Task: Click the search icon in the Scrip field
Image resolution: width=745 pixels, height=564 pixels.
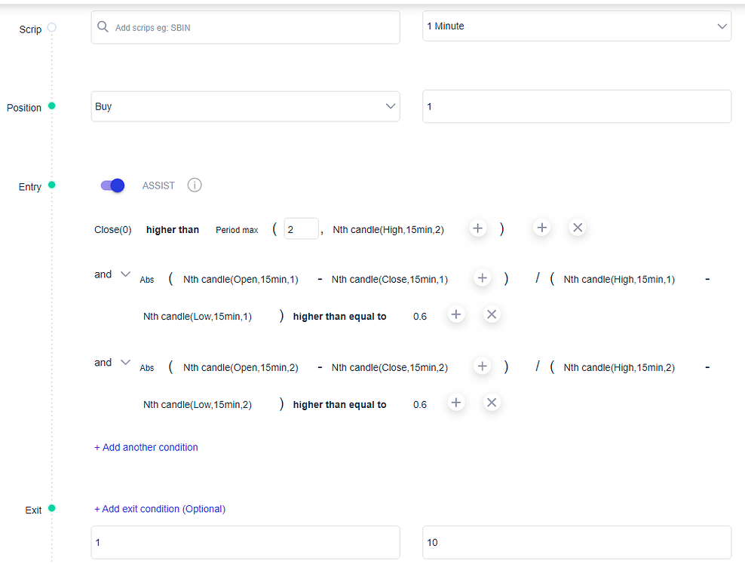Action: click(102, 26)
